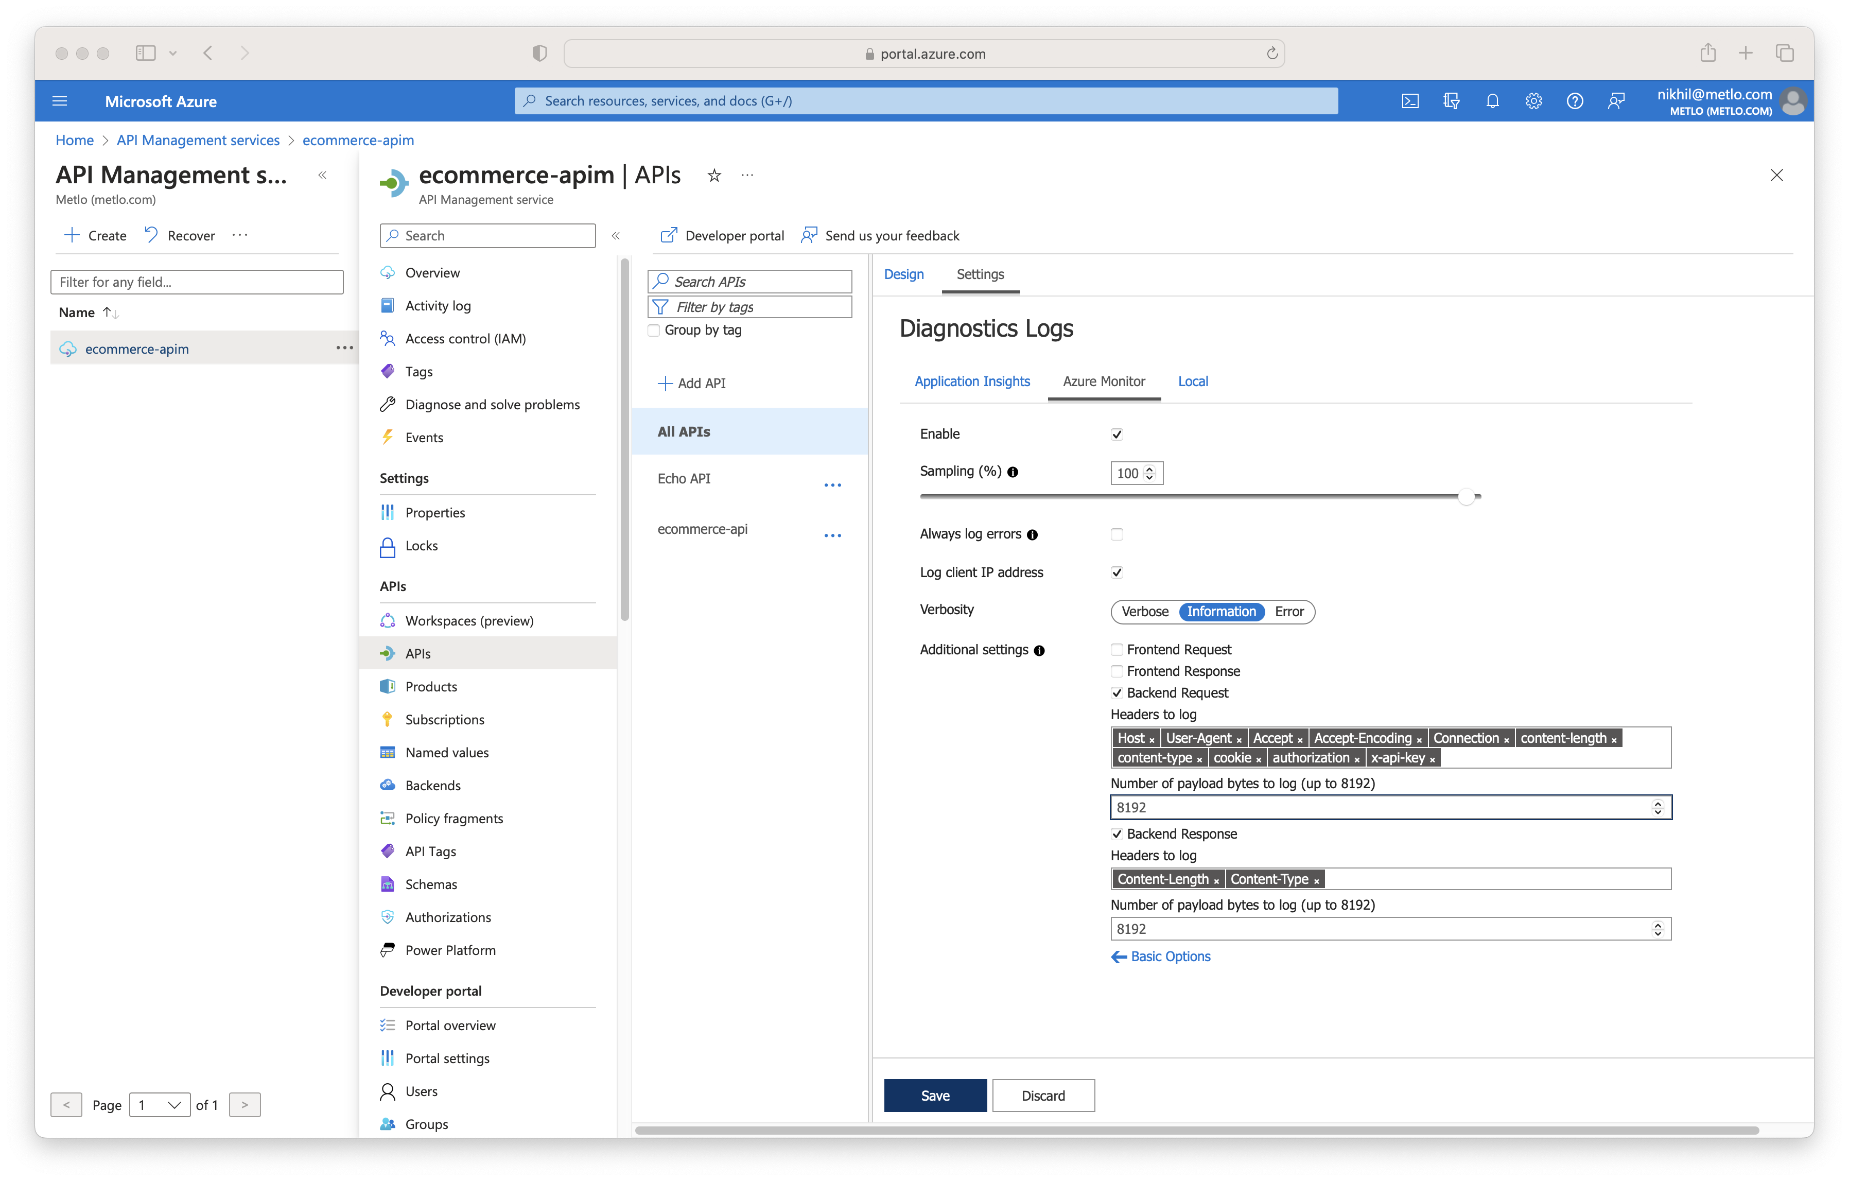Screen dimensions: 1849x1181
Task: Enable Always log errors checkbox
Action: (1117, 534)
